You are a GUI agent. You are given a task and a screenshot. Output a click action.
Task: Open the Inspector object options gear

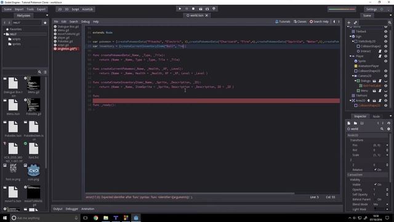tap(388, 129)
